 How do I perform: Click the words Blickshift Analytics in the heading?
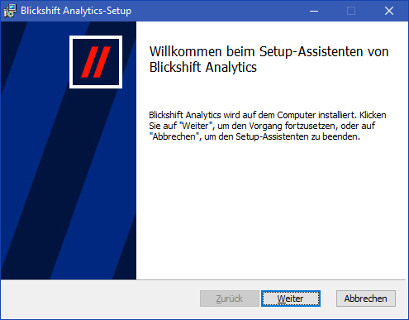point(203,67)
